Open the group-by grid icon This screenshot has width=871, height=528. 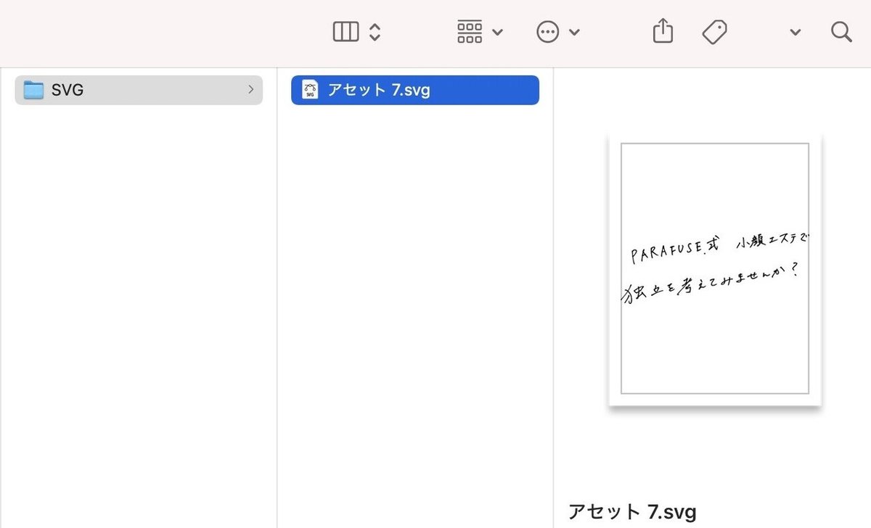470,32
